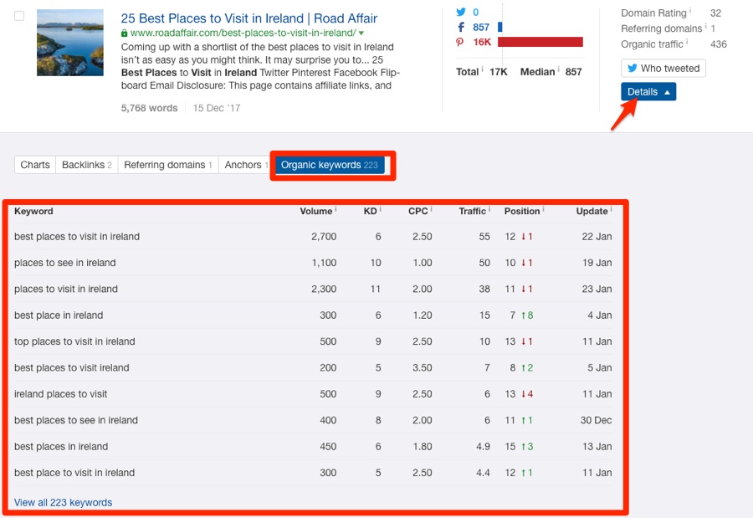The height and width of the screenshot is (518, 753).
Task: Click the info icon next to Position
Action: (x=543, y=209)
